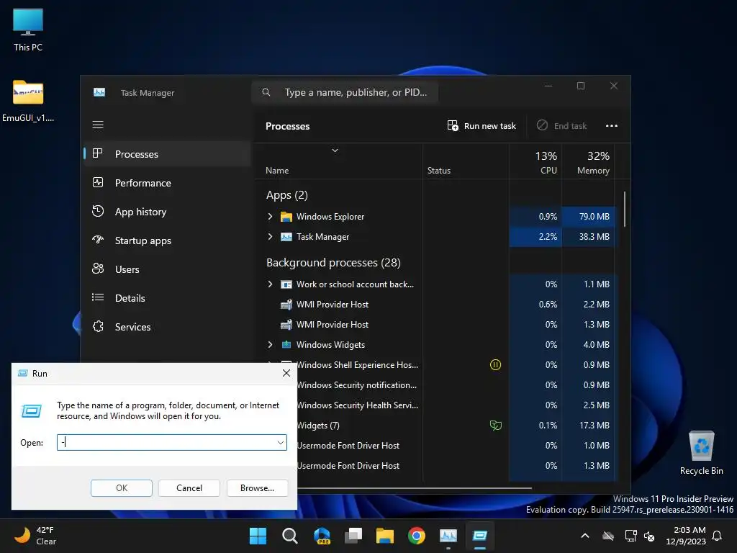Close the Run dialog
The height and width of the screenshot is (553, 737).
point(286,374)
